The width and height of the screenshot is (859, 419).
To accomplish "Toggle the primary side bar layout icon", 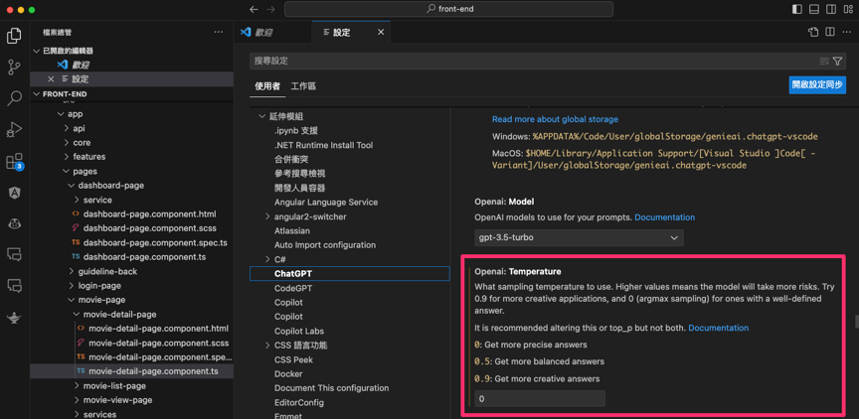I will point(797,9).
